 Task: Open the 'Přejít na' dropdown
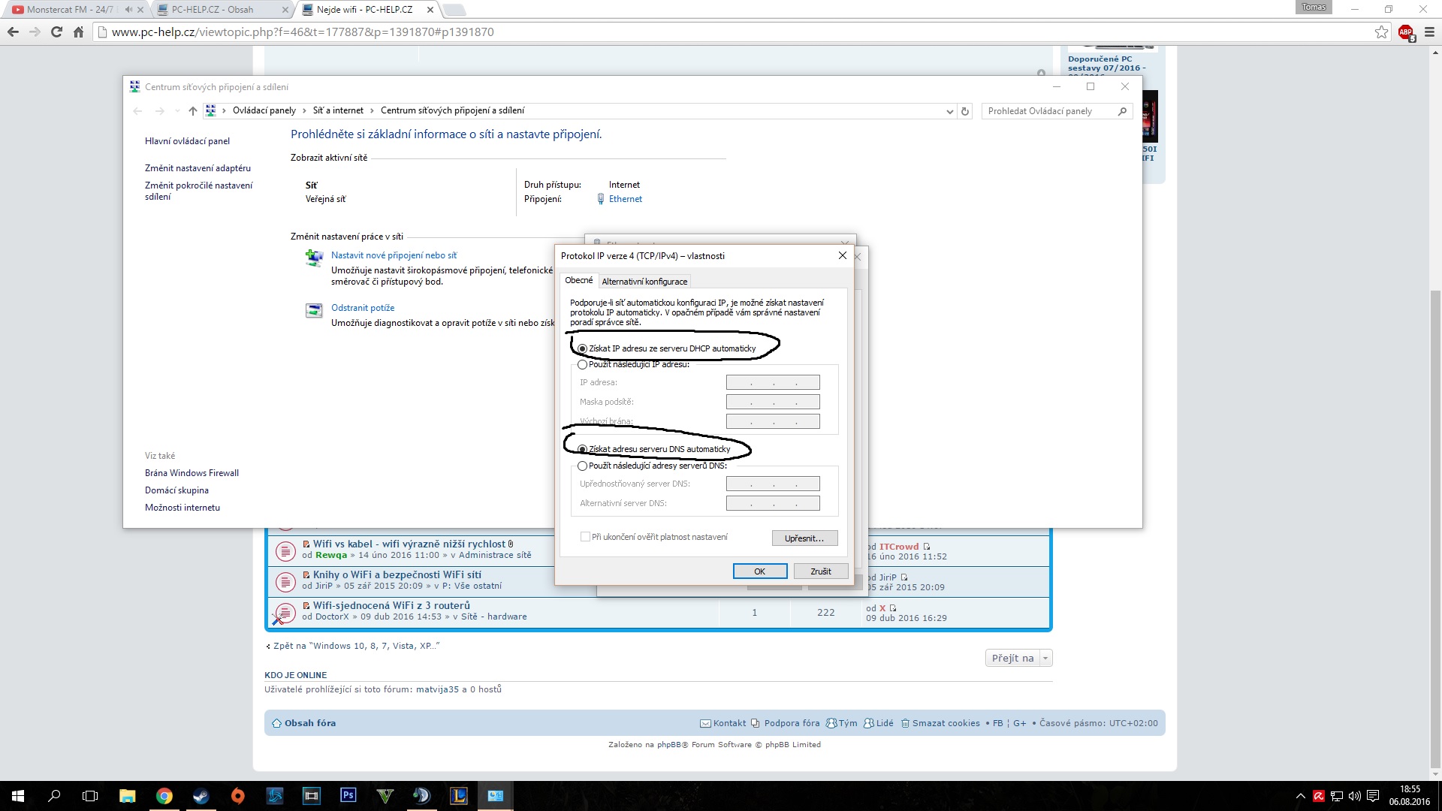[x=1018, y=658]
